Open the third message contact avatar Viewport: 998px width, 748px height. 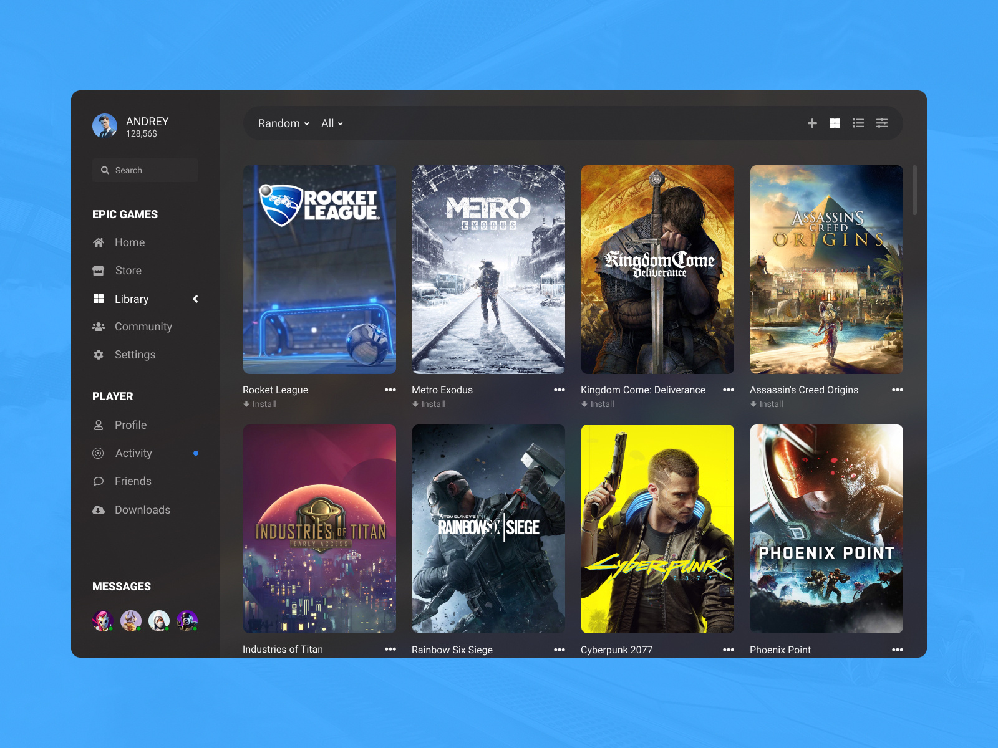pyautogui.click(x=159, y=621)
